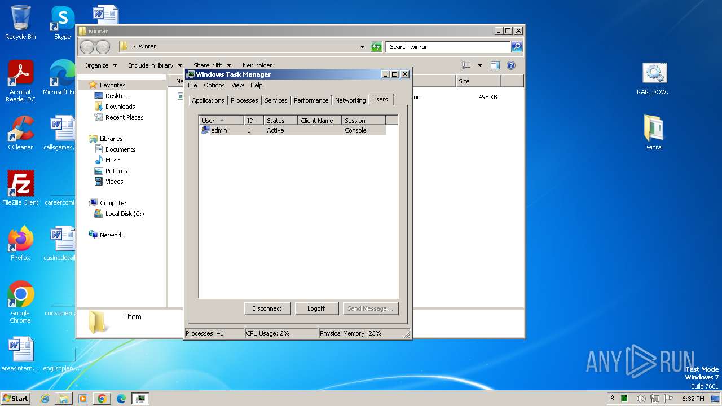Sort by Session column header
This screenshot has width=722, height=406.
tap(363, 120)
